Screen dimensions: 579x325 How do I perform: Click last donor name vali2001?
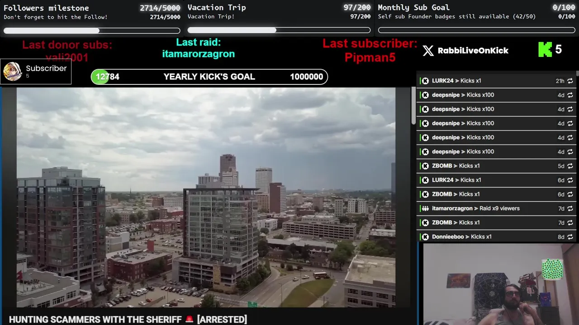click(67, 57)
